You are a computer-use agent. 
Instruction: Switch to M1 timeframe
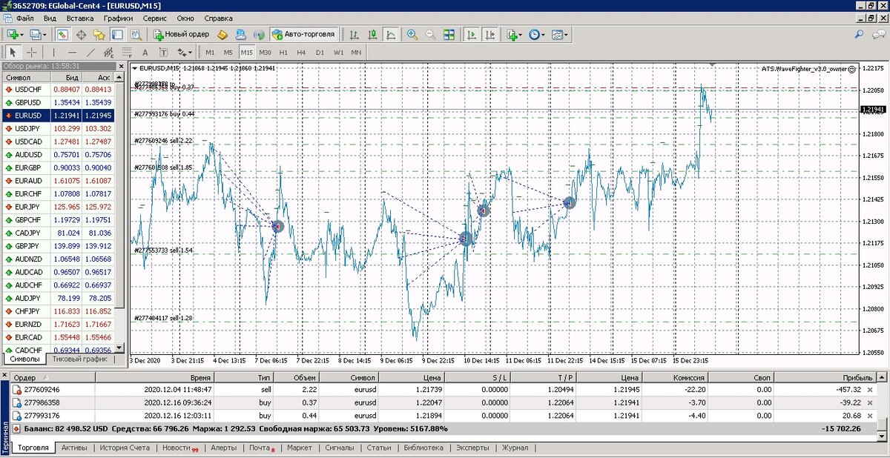(210, 53)
